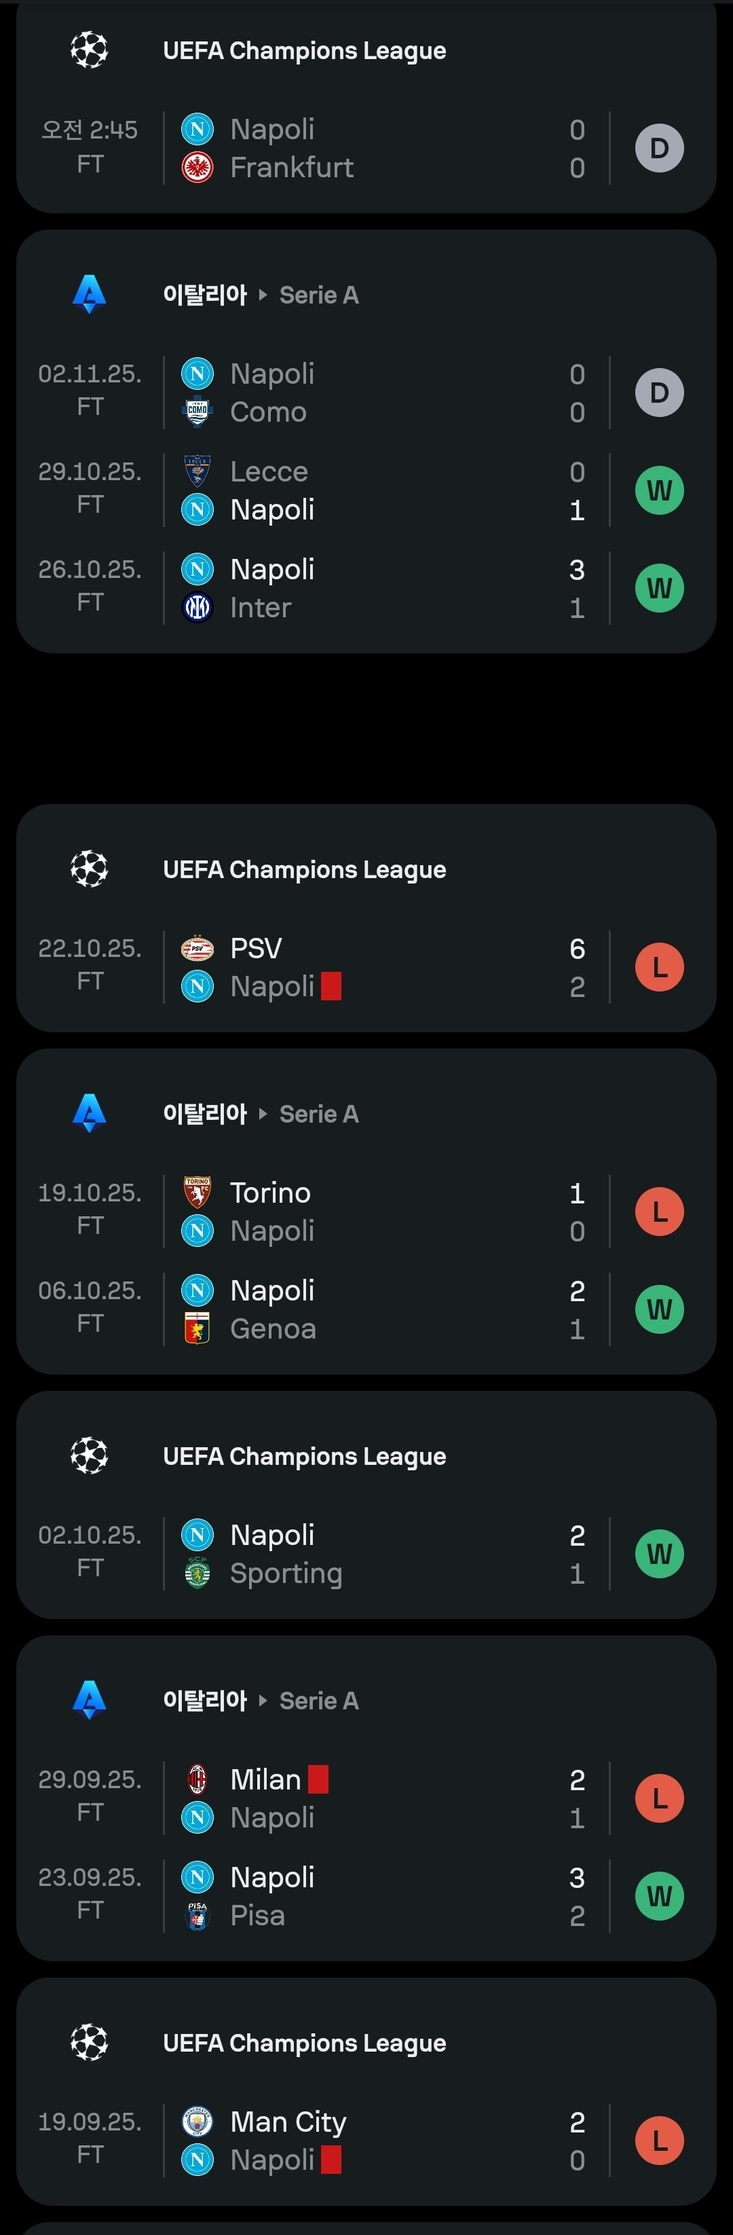Click the Milan club crest
The image size is (733, 2235).
click(197, 1779)
